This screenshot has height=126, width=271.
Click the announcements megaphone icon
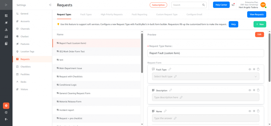click(233, 5)
